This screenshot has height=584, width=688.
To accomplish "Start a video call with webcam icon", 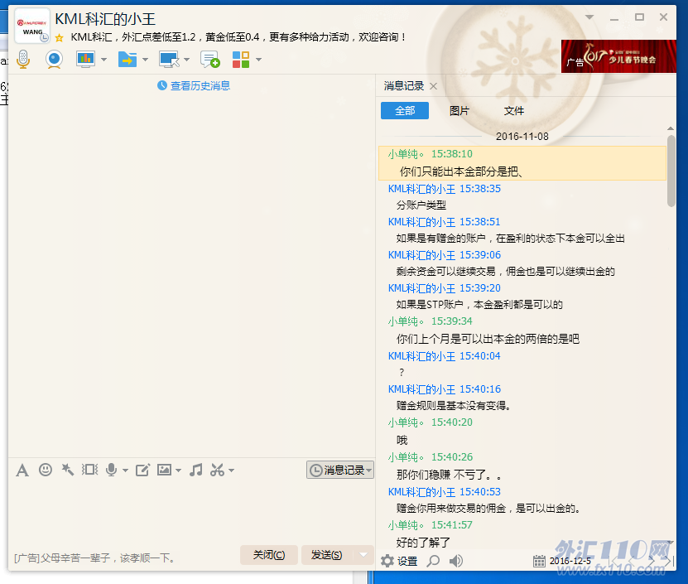I will 54,59.
